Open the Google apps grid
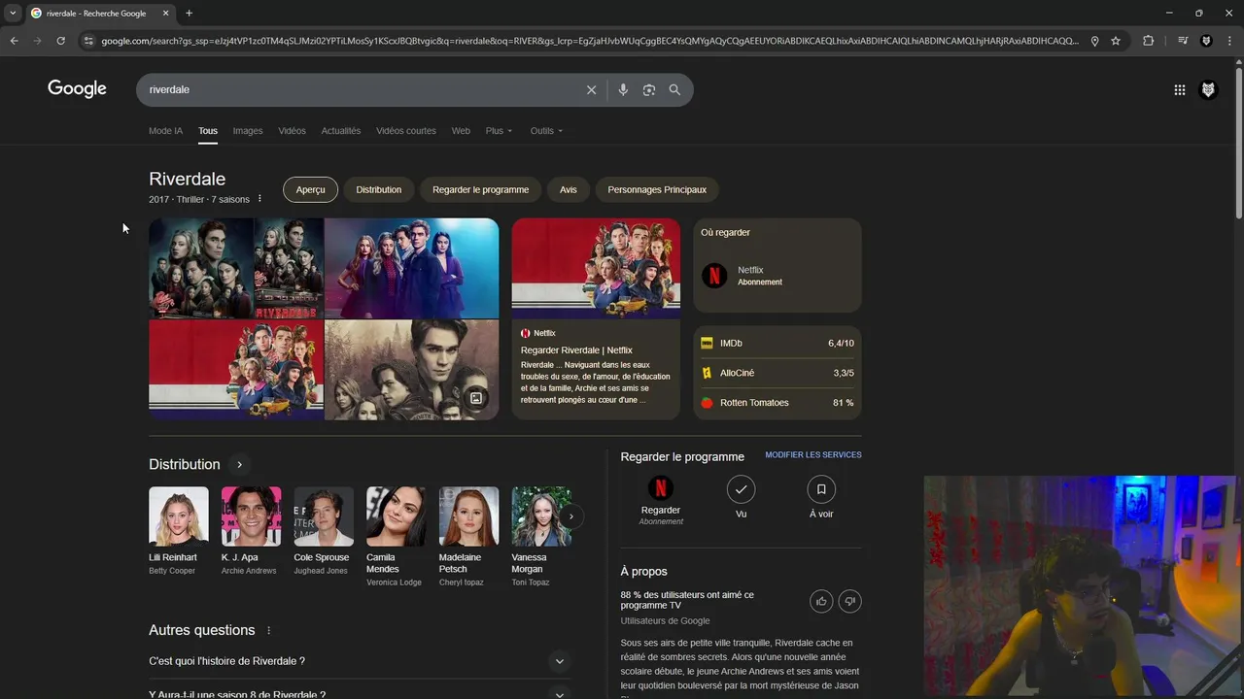Image resolution: width=1244 pixels, height=699 pixels. (x=1179, y=89)
